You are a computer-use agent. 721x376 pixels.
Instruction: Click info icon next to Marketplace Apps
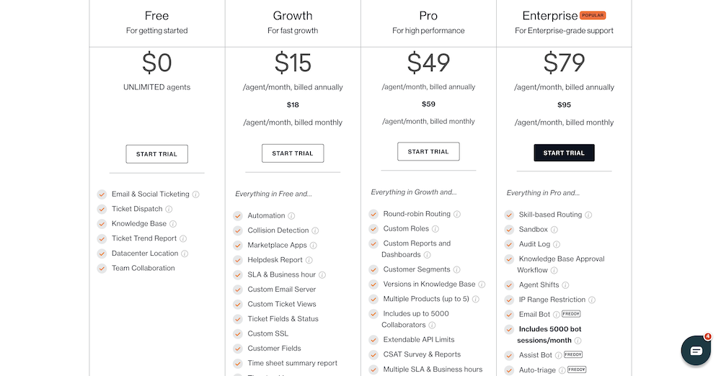click(x=313, y=246)
